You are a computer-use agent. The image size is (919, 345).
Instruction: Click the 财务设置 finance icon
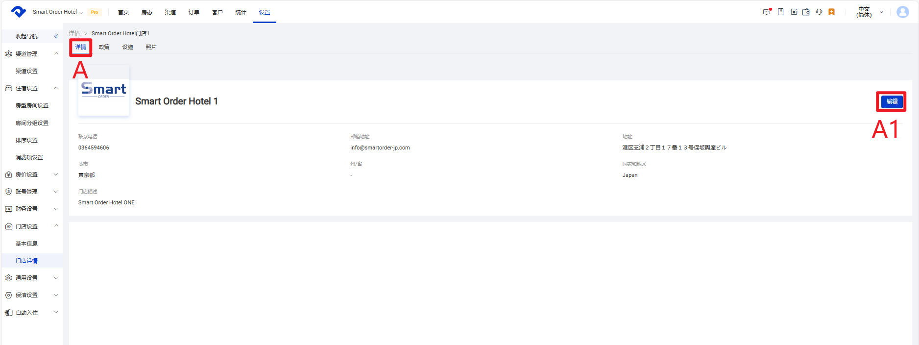coord(8,209)
